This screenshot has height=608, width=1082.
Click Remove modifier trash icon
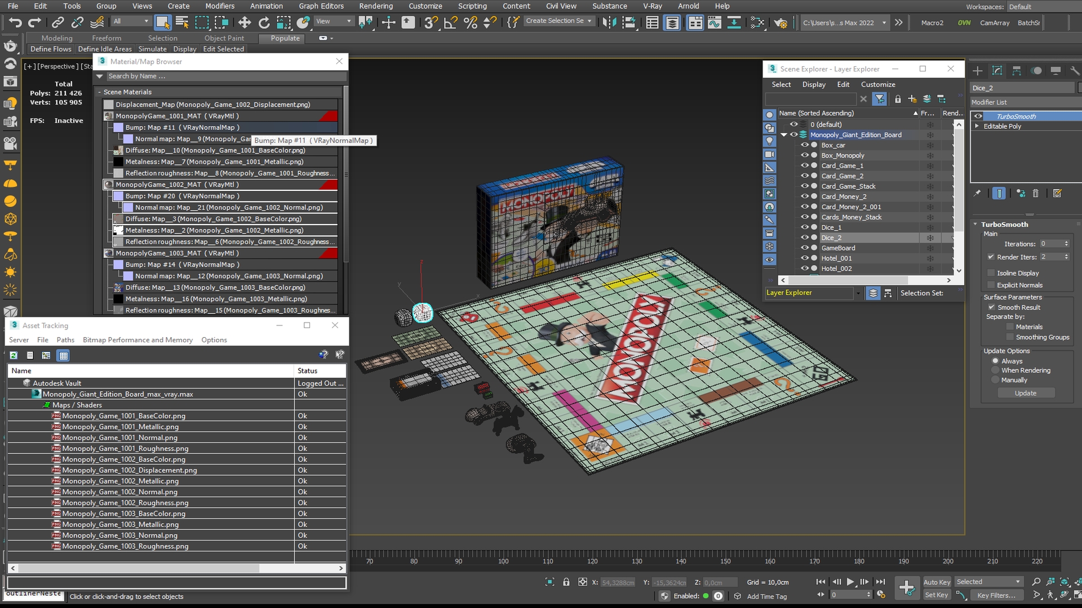click(x=1035, y=193)
